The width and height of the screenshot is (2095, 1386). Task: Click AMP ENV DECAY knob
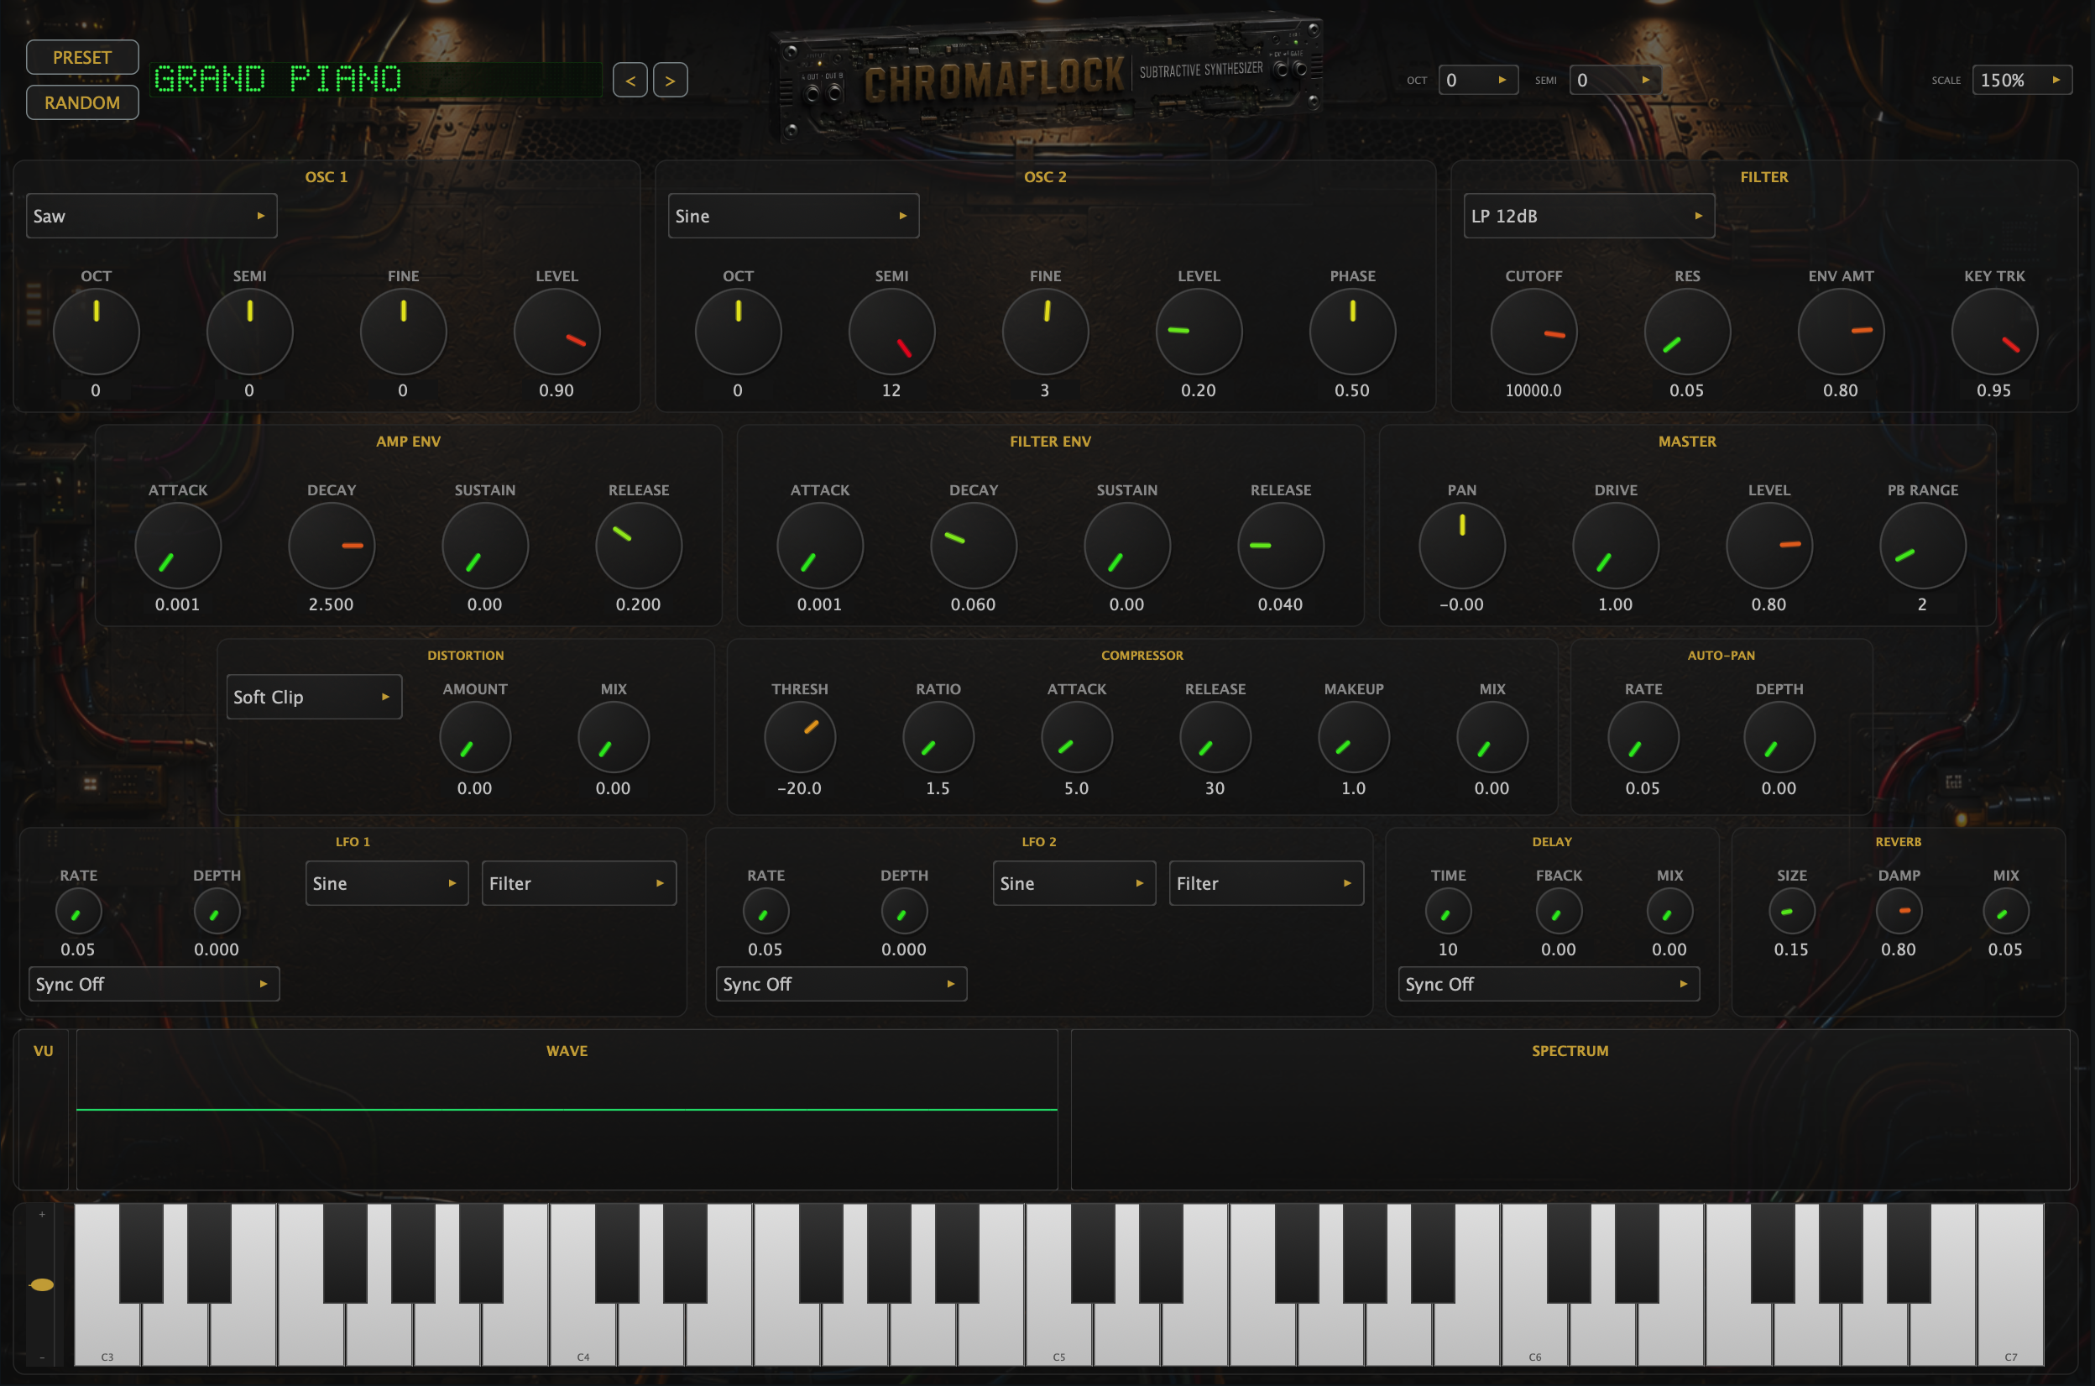332,547
